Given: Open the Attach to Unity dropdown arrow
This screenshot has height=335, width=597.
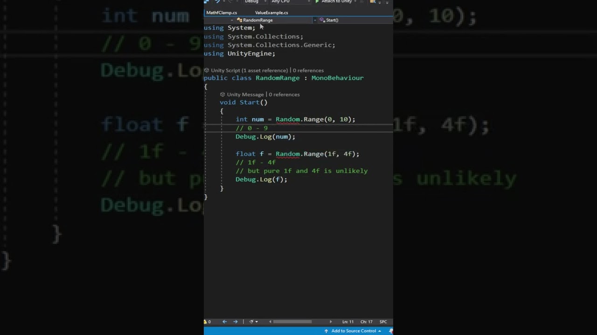Looking at the screenshot, I should tap(355, 2).
